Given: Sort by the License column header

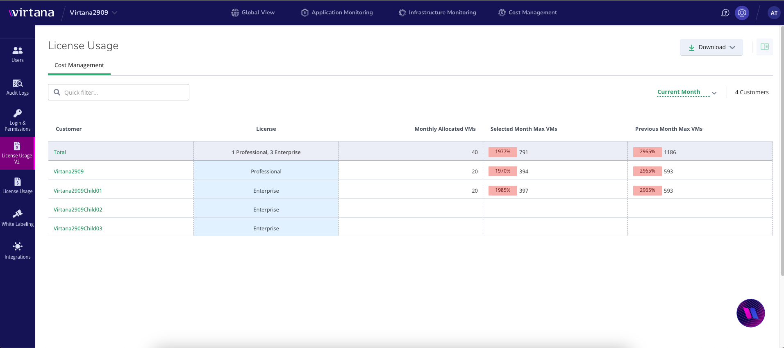Looking at the screenshot, I should (x=266, y=129).
